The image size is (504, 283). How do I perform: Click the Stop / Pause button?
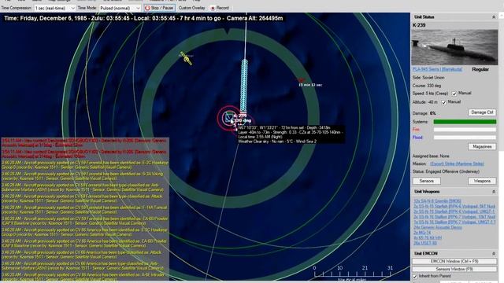tap(159, 8)
